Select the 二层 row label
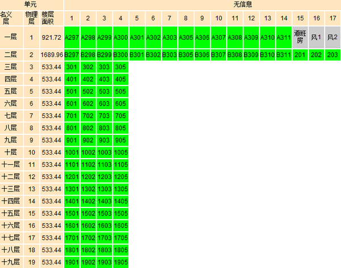Screen dimensions: 341x268 click(11, 55)
